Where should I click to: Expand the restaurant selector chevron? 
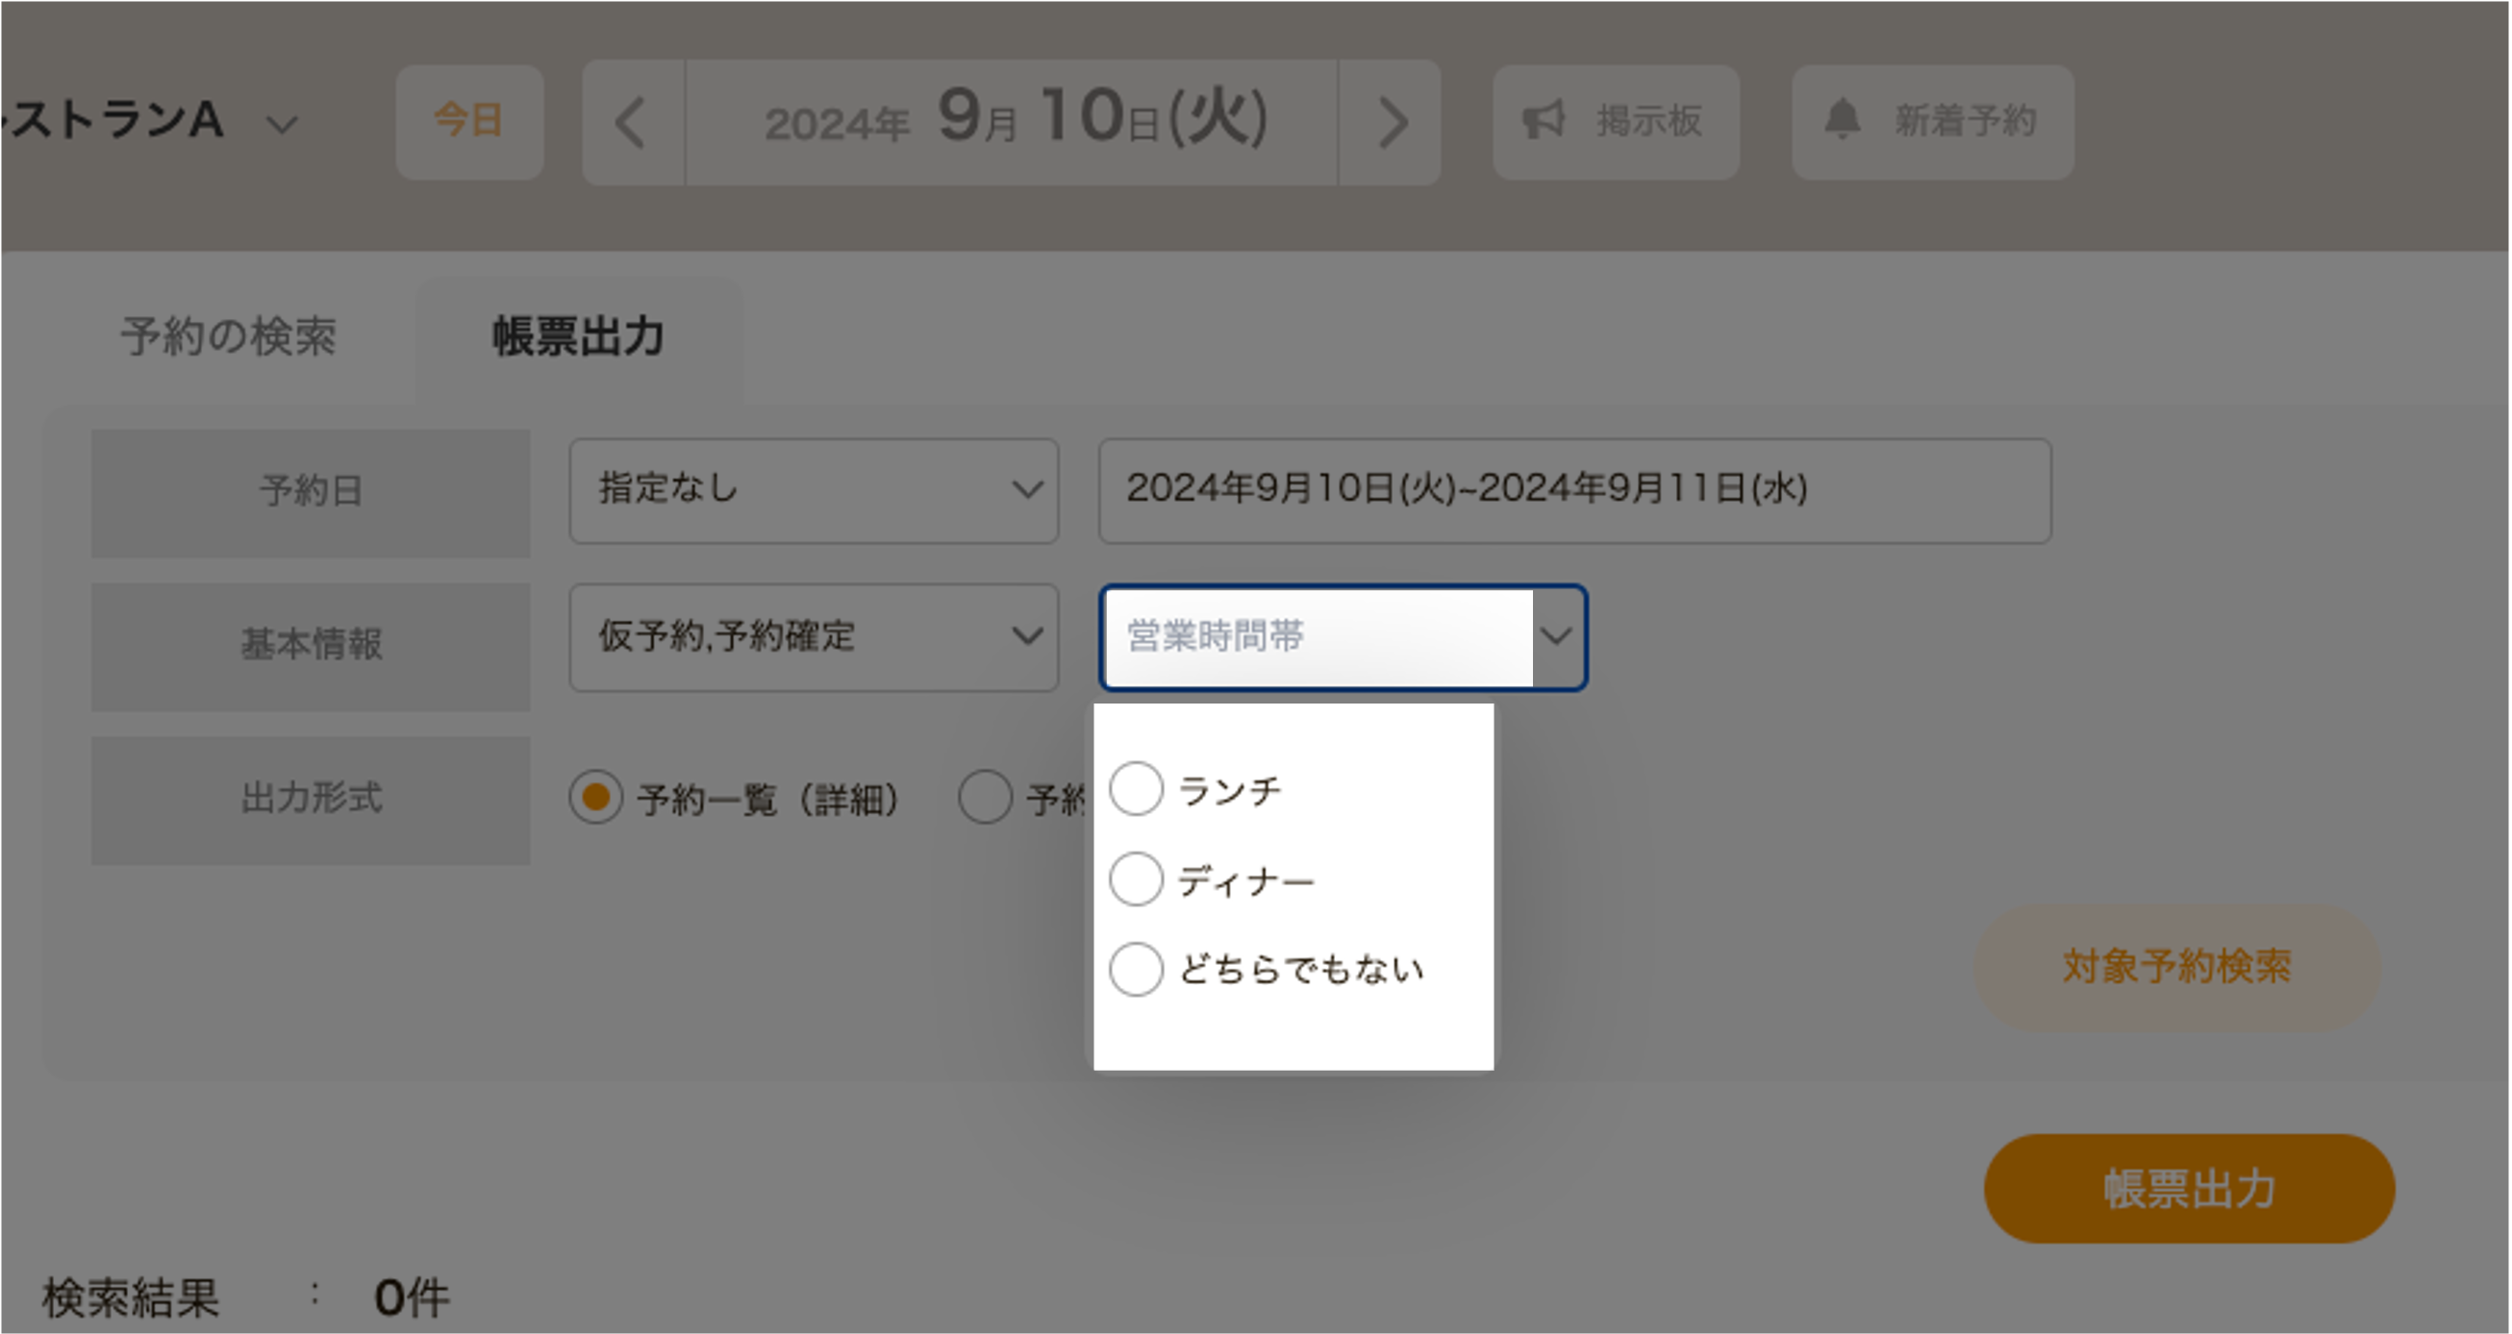coord(282,125)
